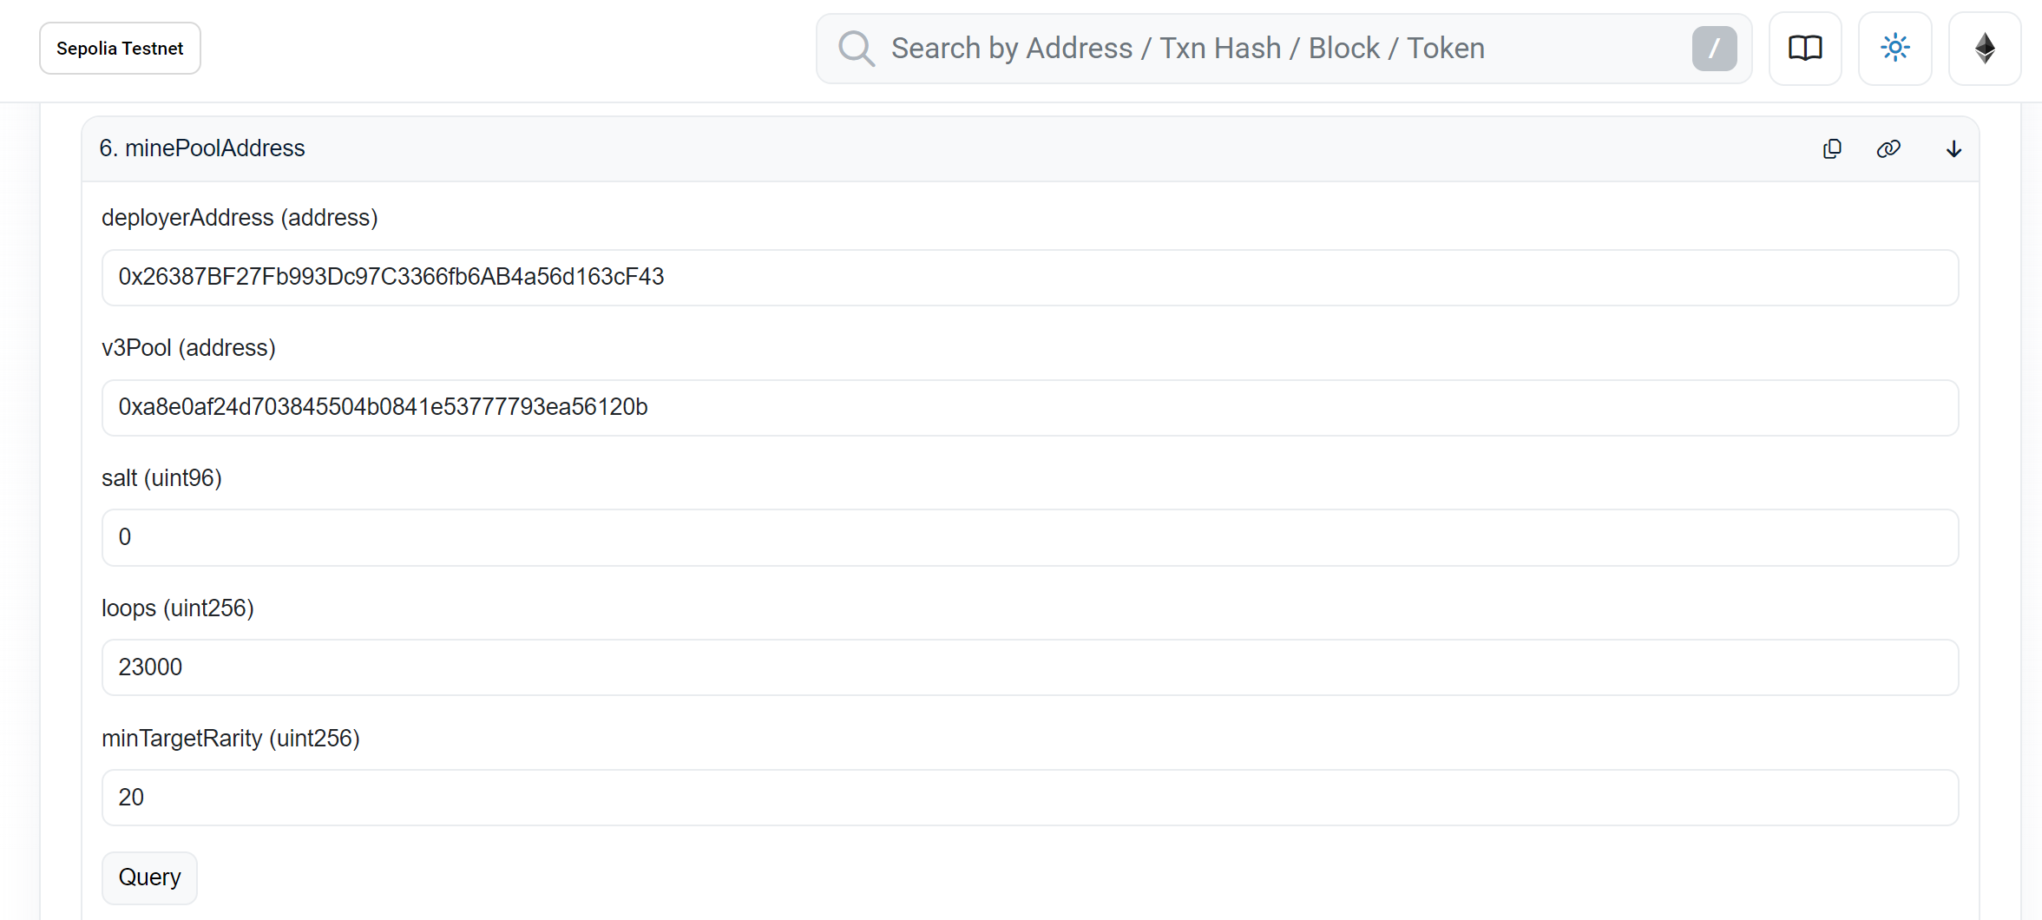Open the book documentation icon
This screenshot has height=920, width=2042.
(x=1805, y=49)
